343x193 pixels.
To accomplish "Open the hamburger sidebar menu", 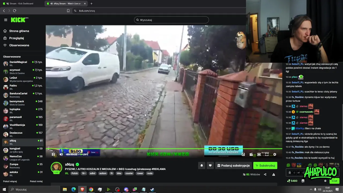I will [x=6, y=20].
